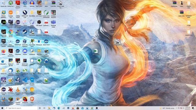Open File Explorer from the taskbar
196x110 pixels.
(x=49, y=108)
